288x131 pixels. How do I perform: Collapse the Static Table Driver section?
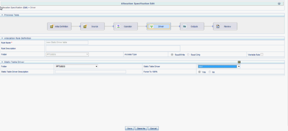(x=2, y=62)
